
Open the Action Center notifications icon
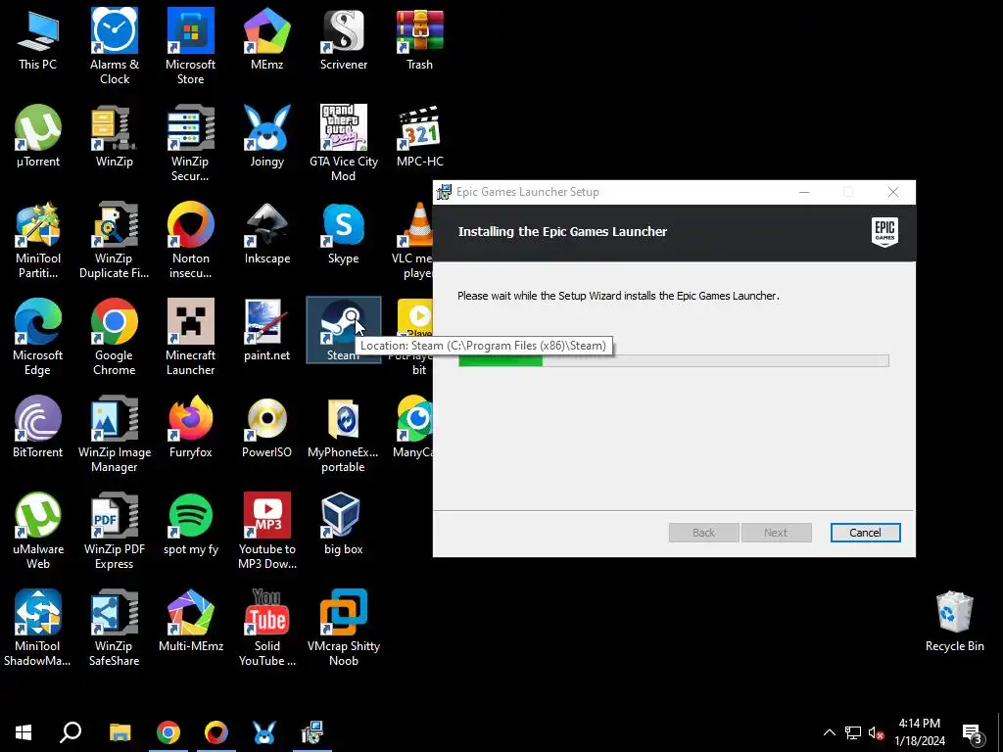[973, 732]
